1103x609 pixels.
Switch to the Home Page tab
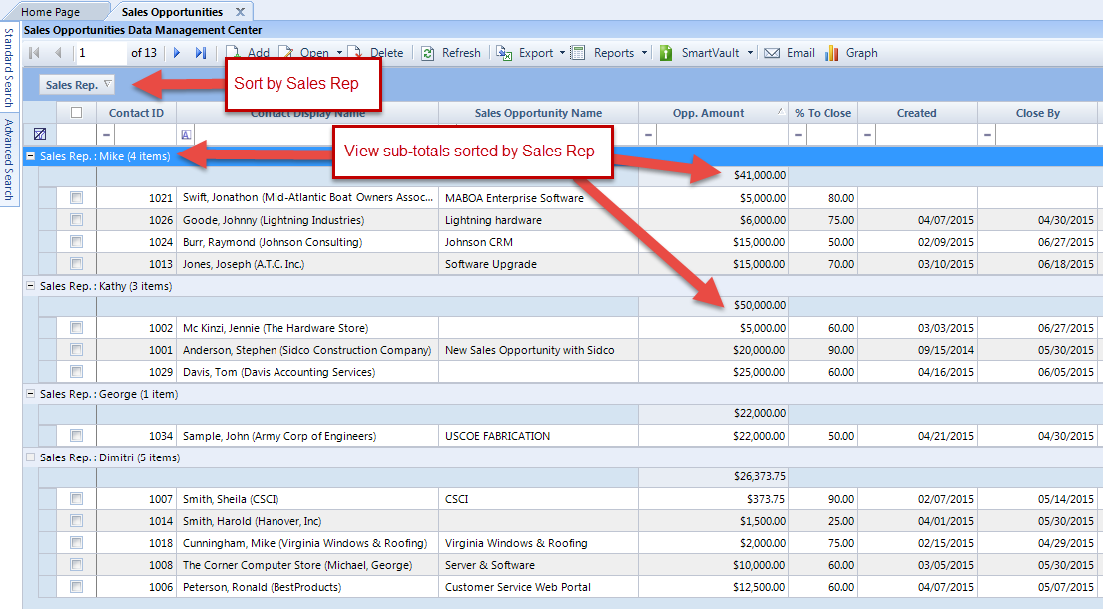click(55, 13)
